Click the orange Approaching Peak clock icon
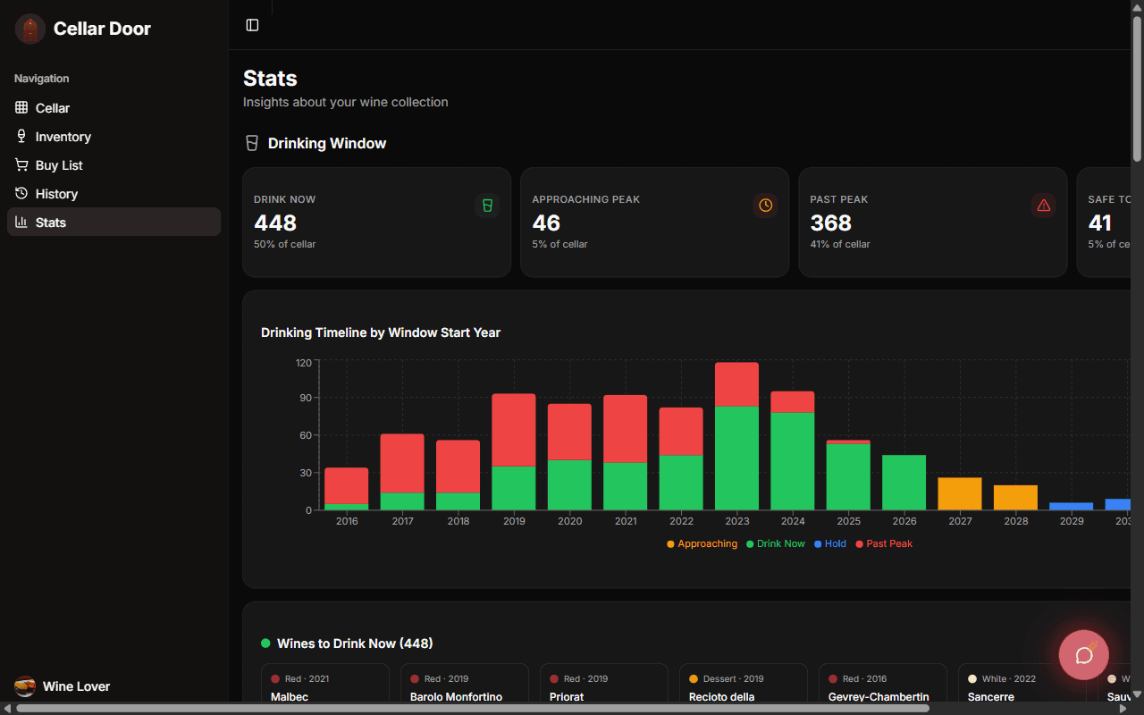The image size is (1144, 715). pyautogui.click(x=765, y=206)
